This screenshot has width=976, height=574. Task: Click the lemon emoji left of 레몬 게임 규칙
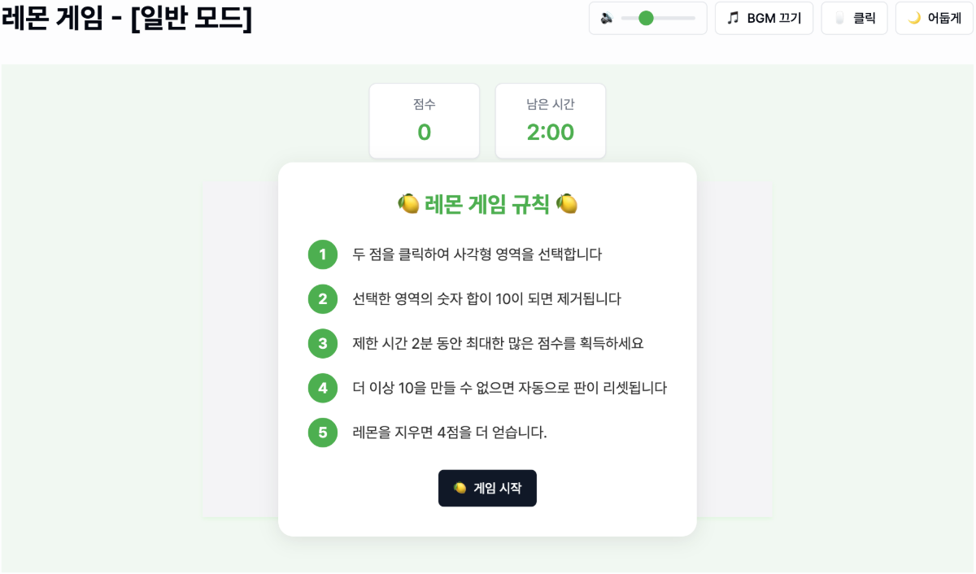(408, 203)
